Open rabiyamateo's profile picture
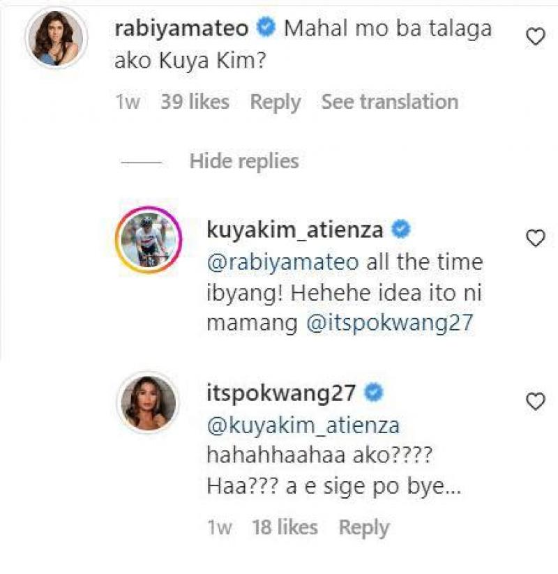Screen dimensions: 558x574 click(x=54, y=39)
